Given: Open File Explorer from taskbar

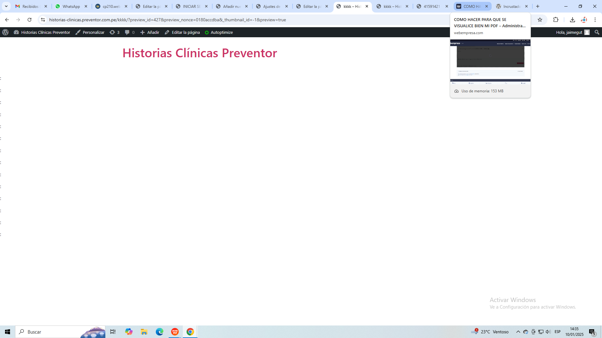Looking at the screenshot, I should click(x=144, y=332).
